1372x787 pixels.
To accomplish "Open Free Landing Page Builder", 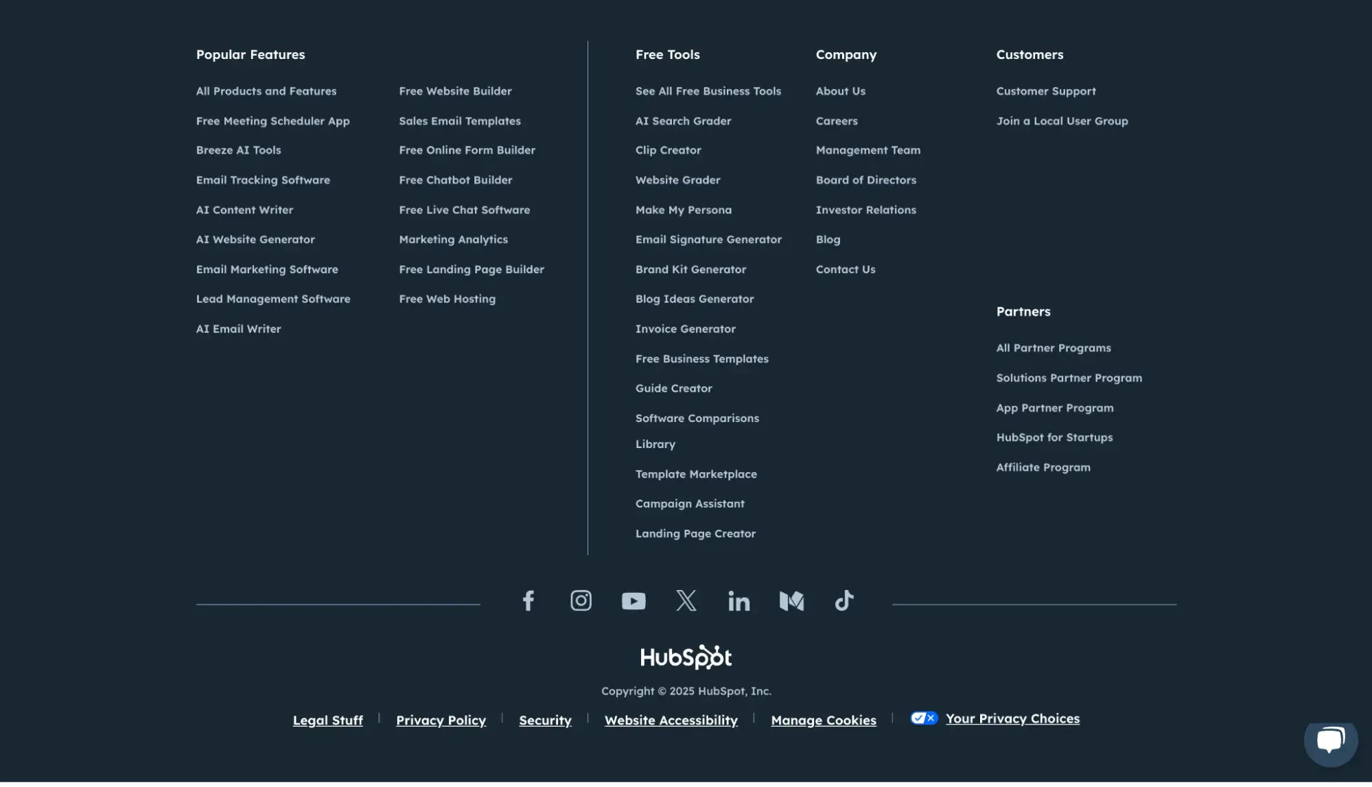I will coord(472,271).
